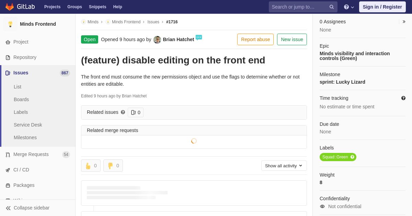Open issue Boards in sidebar
Screen dimensions: 412x216
pyautogui.click(x=21, y=99)
